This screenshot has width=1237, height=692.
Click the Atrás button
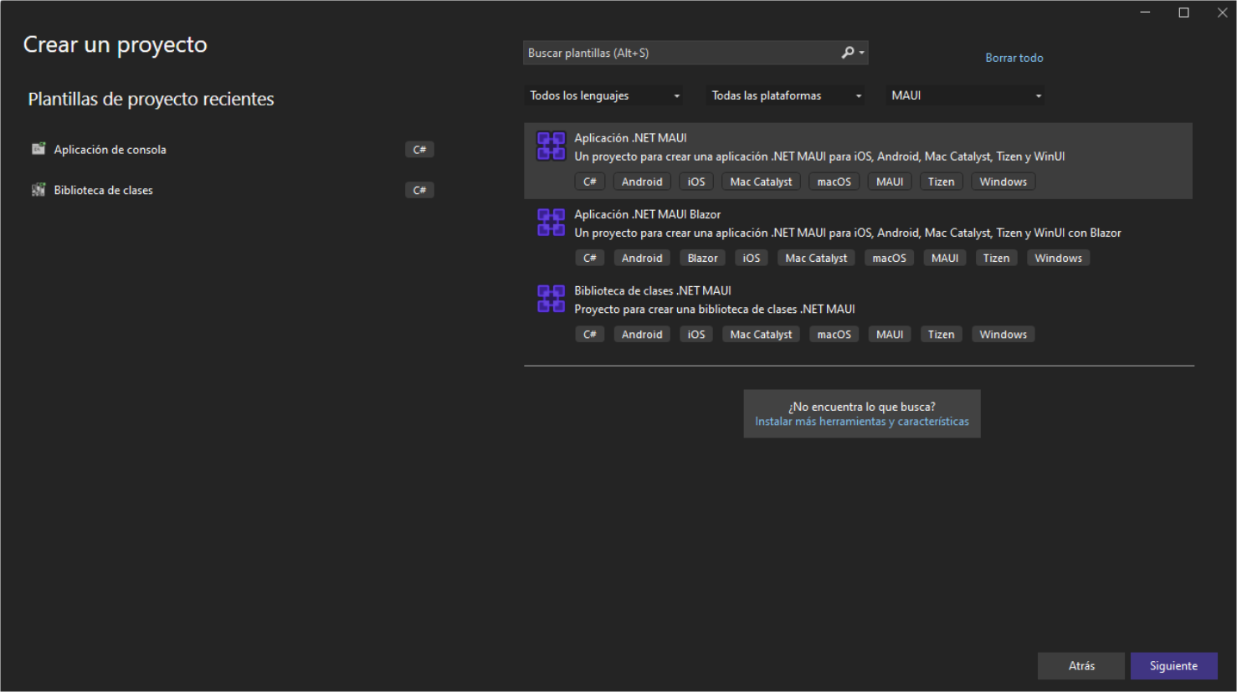[x=1081, y=666]
